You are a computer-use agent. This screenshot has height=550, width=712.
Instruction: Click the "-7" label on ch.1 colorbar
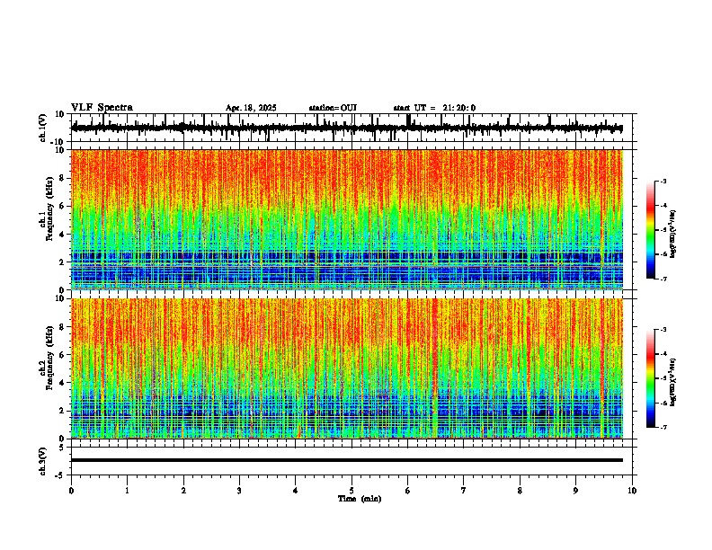coord(663,279)
